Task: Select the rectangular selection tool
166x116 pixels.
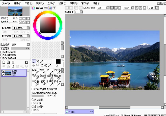Action: pyautogui.click(x=34, y=61)
